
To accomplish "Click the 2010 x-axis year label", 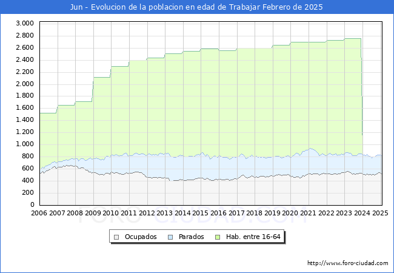I will coord(111,213).
